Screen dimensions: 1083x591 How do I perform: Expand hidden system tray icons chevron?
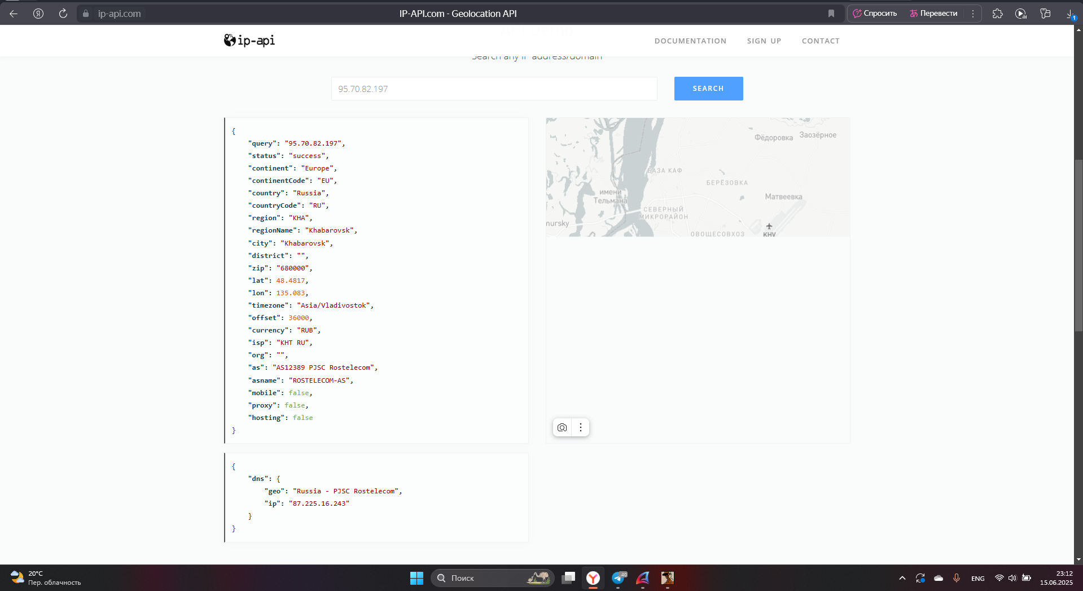click(902, 578)
